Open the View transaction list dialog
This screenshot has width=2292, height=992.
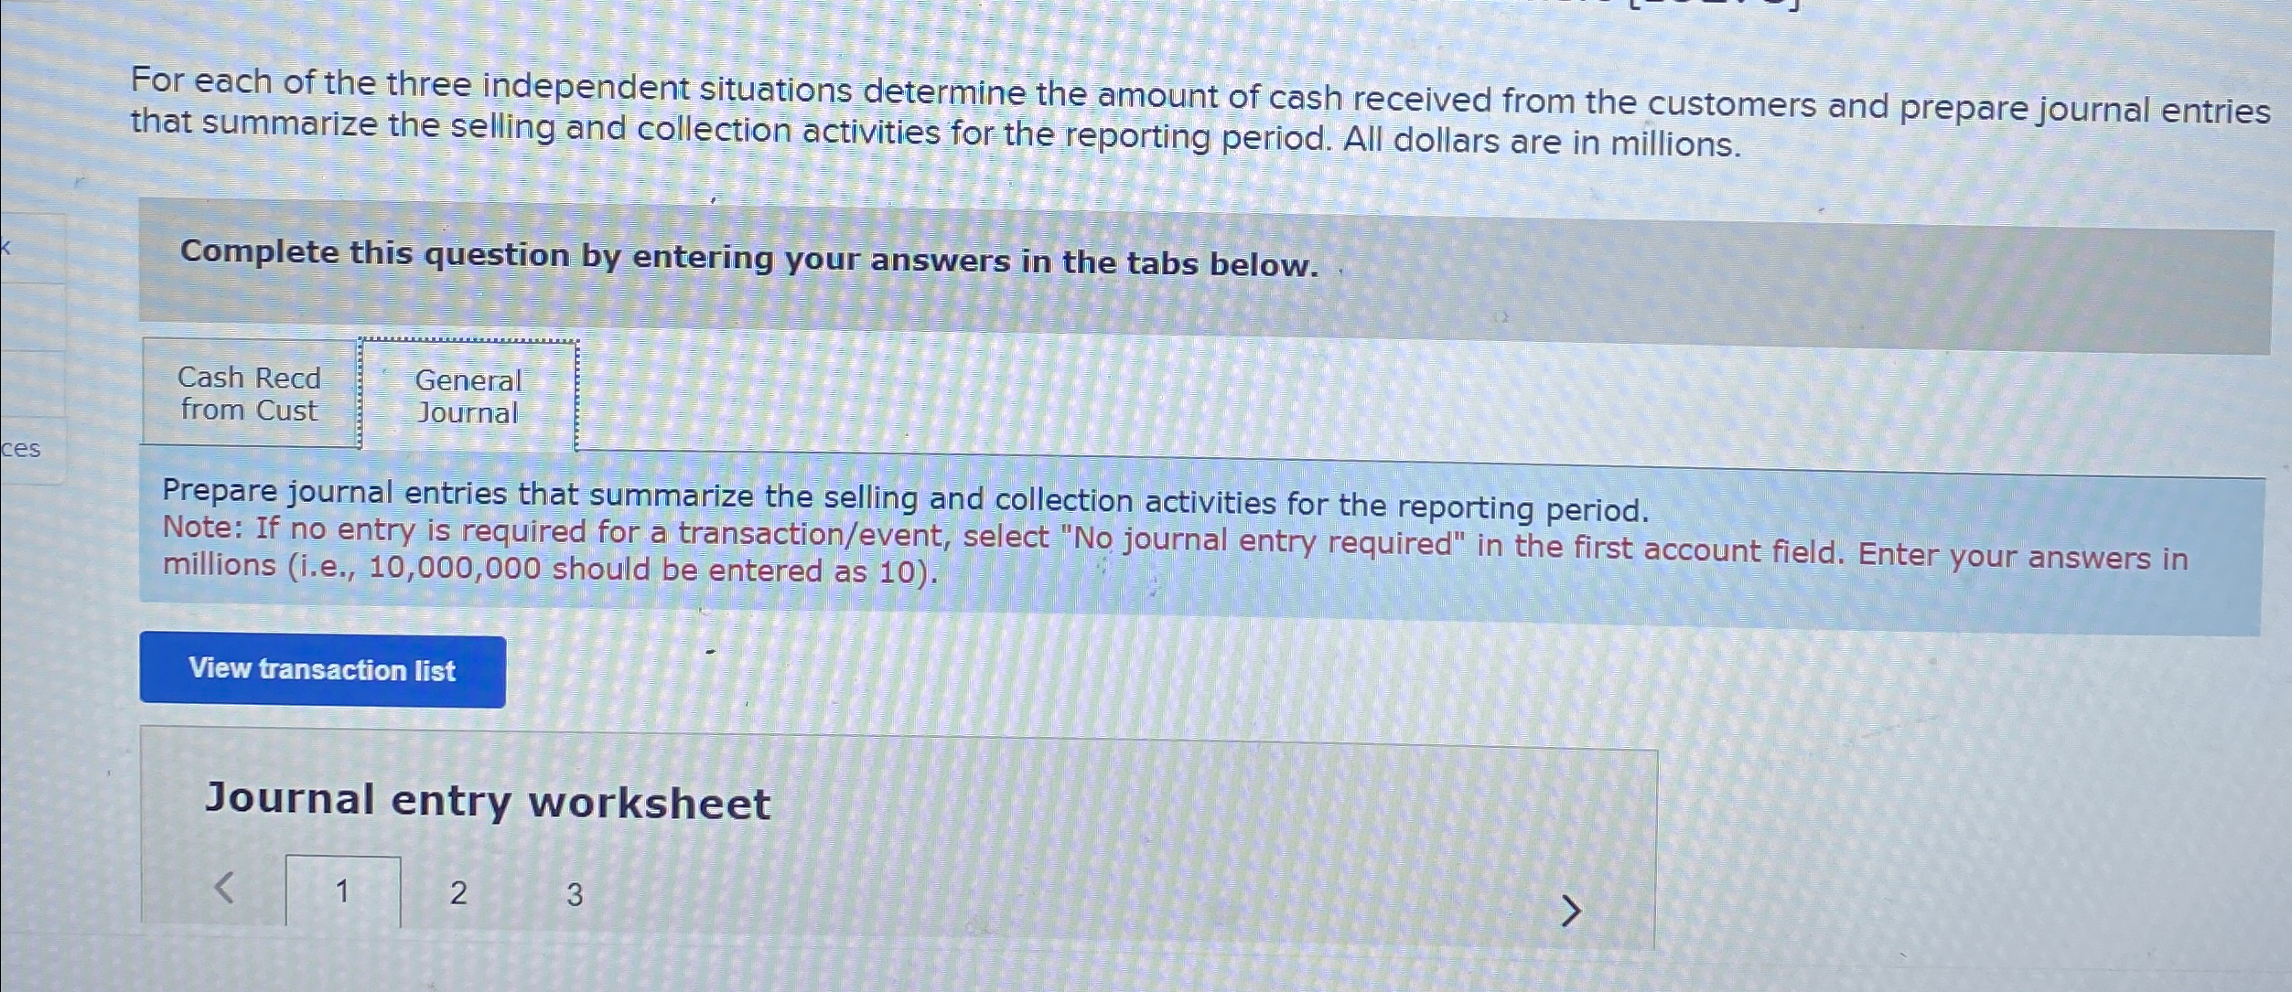coord(322,671)
